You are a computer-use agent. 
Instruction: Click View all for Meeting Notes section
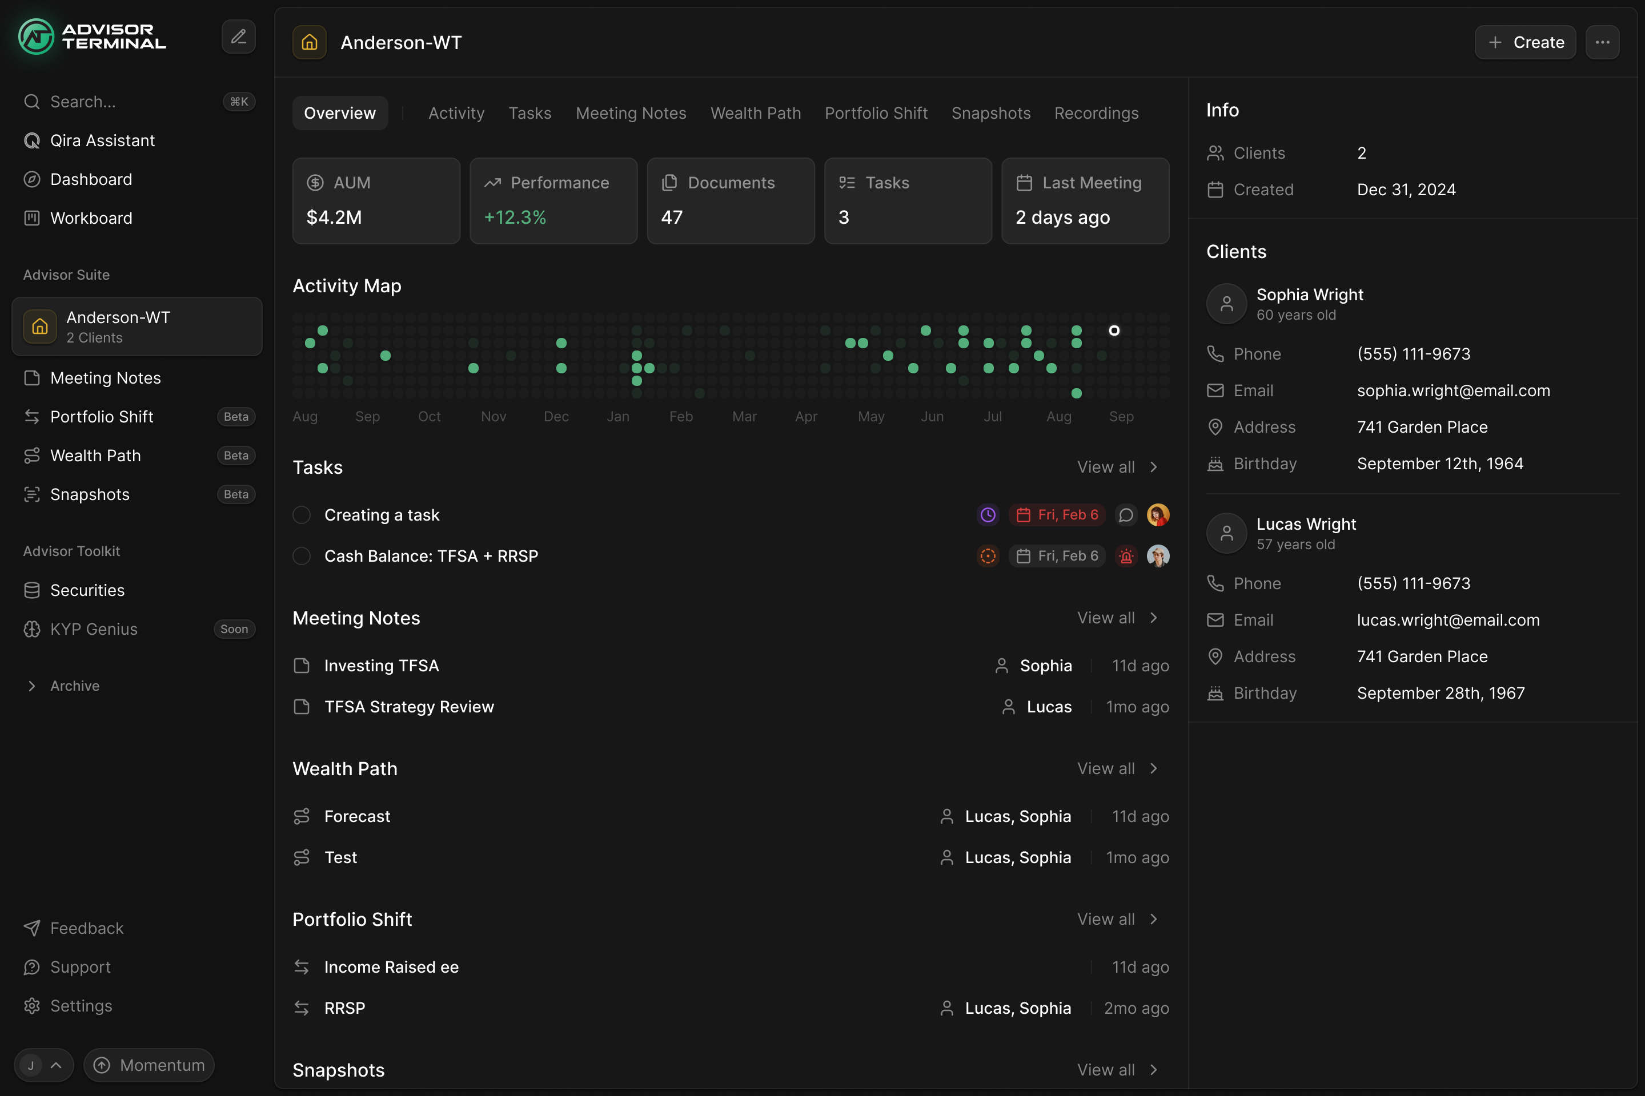click(x=1118, y=618)
